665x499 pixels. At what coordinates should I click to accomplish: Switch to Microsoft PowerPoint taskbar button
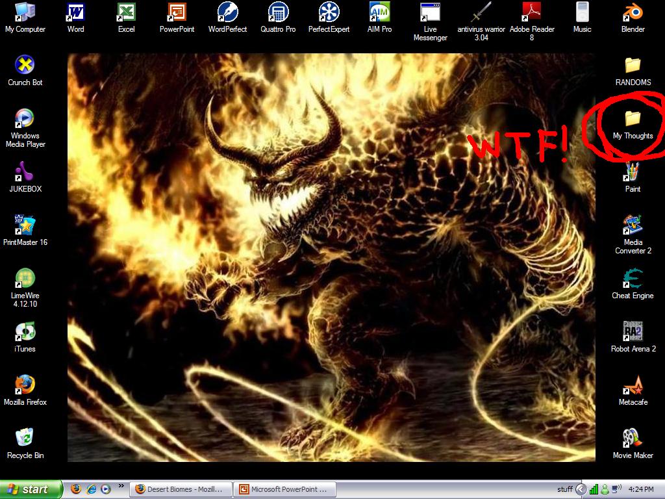pos(284,489)
